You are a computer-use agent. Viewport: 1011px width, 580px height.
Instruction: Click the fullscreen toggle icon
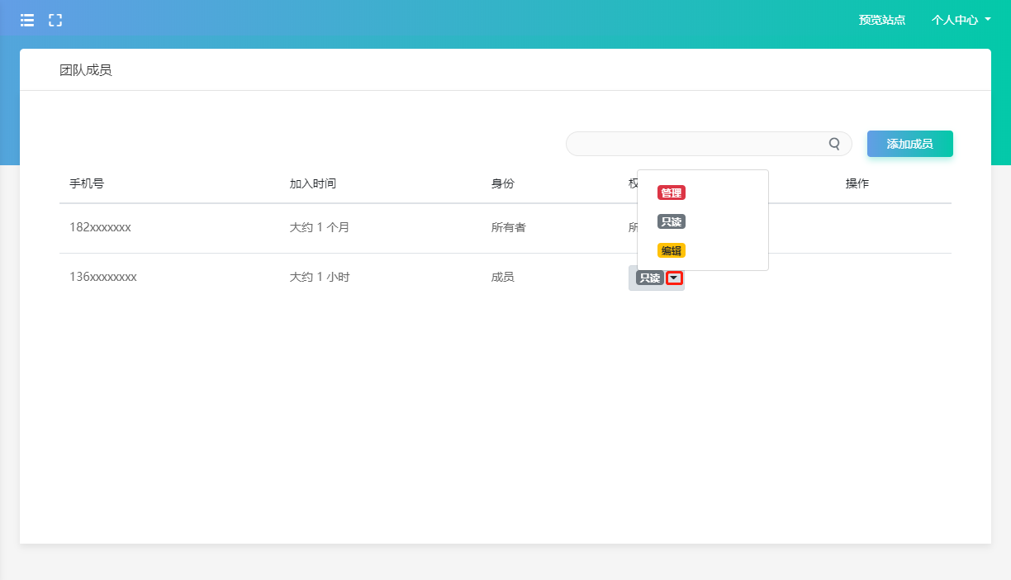click(x=55, y=21)
